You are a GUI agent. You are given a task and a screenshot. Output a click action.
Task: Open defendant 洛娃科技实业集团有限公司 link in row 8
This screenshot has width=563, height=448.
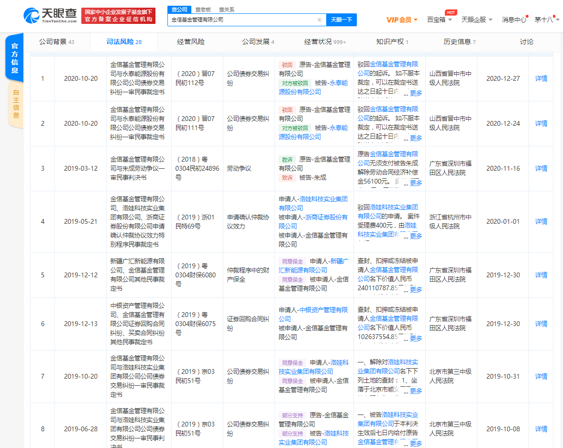pyautogui.click(x=313, y=437)
